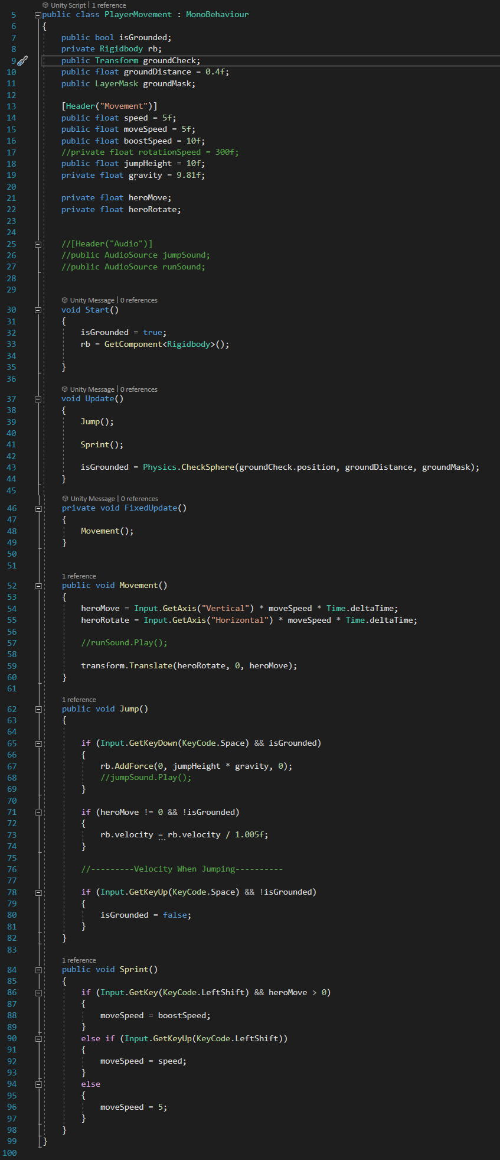The image size is (500, 1160).
Task: Click 'rb.AddForce' call on line 67
Action: pyautogui.click(x=126, y=766)
